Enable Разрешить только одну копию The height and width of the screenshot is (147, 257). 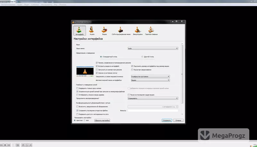[x=77, y=88]
